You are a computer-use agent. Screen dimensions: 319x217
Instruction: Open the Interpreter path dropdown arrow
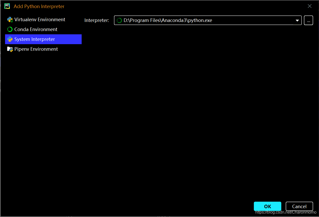click(x=297, y=20)
